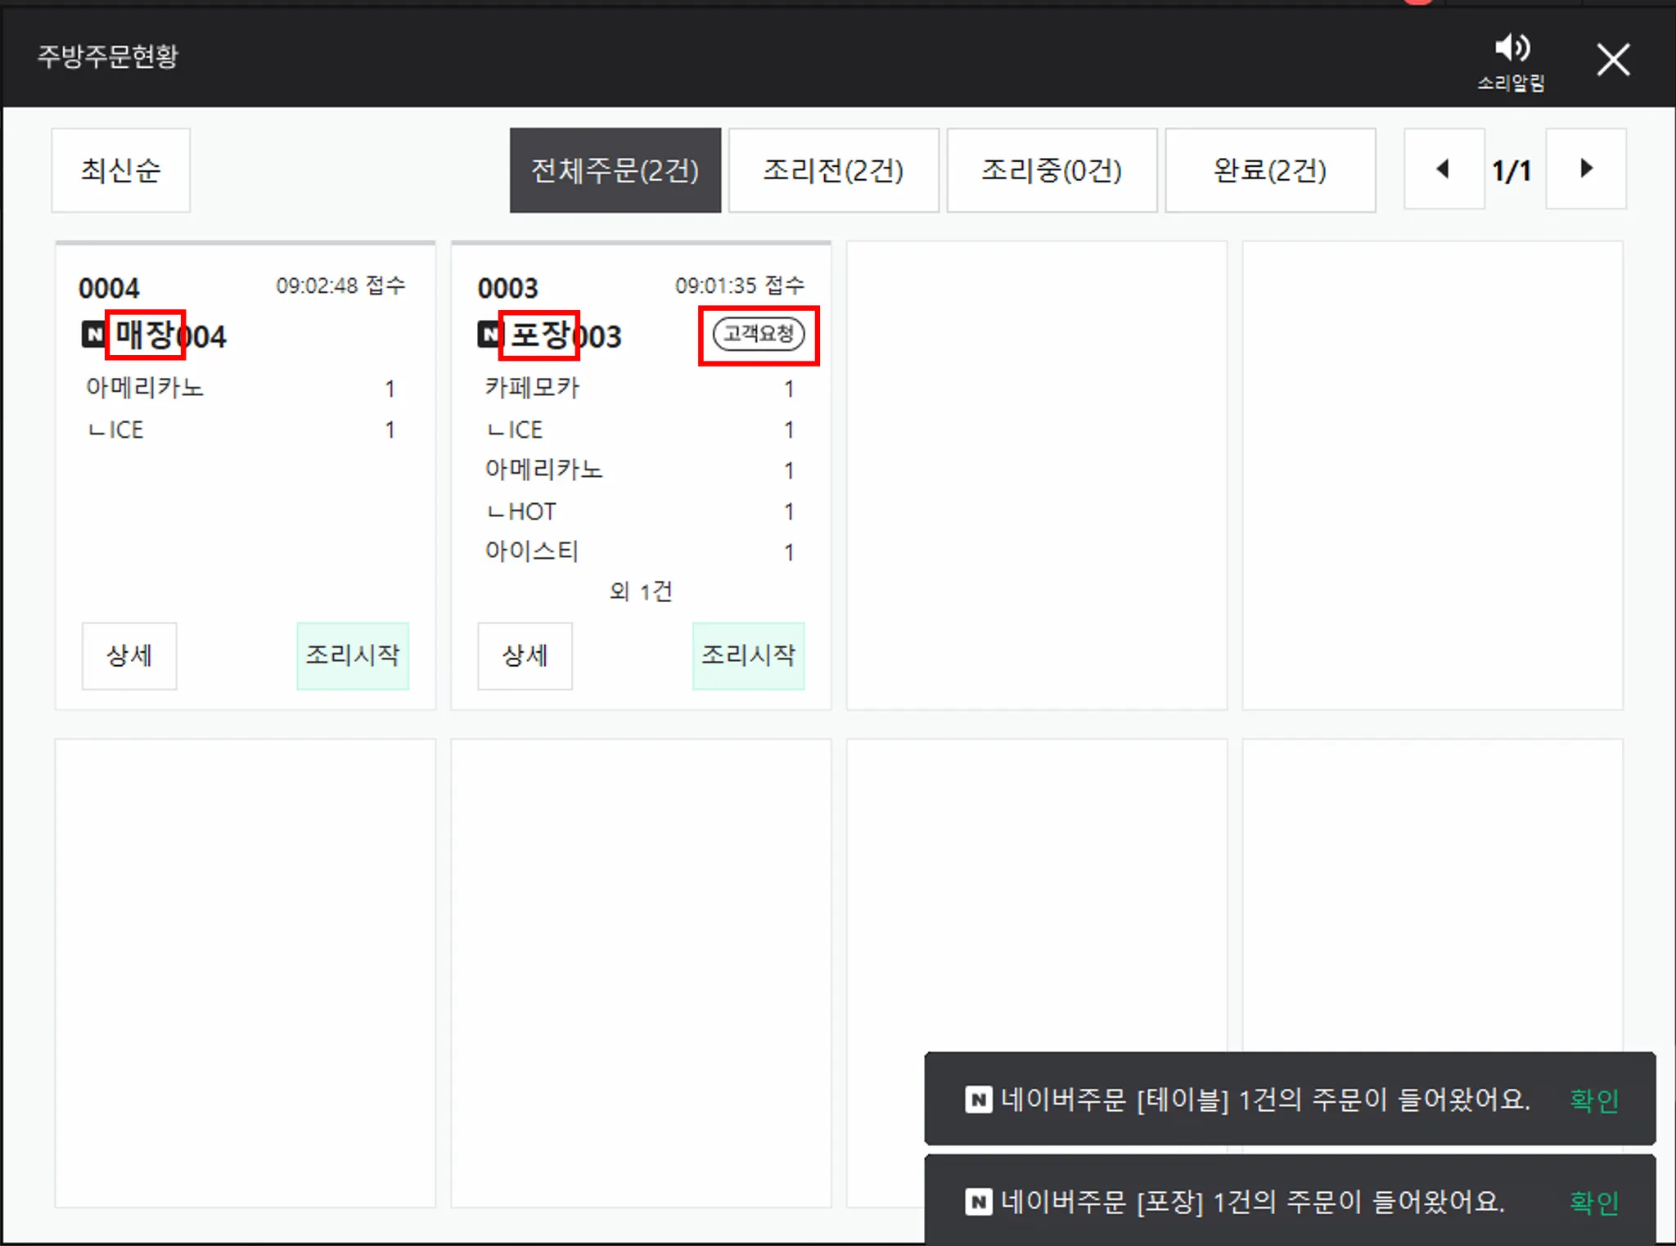This screenshot has height=1246, width=1676.
Task: Select the 전체주문(2건) tab
Action: click(615, 170)
